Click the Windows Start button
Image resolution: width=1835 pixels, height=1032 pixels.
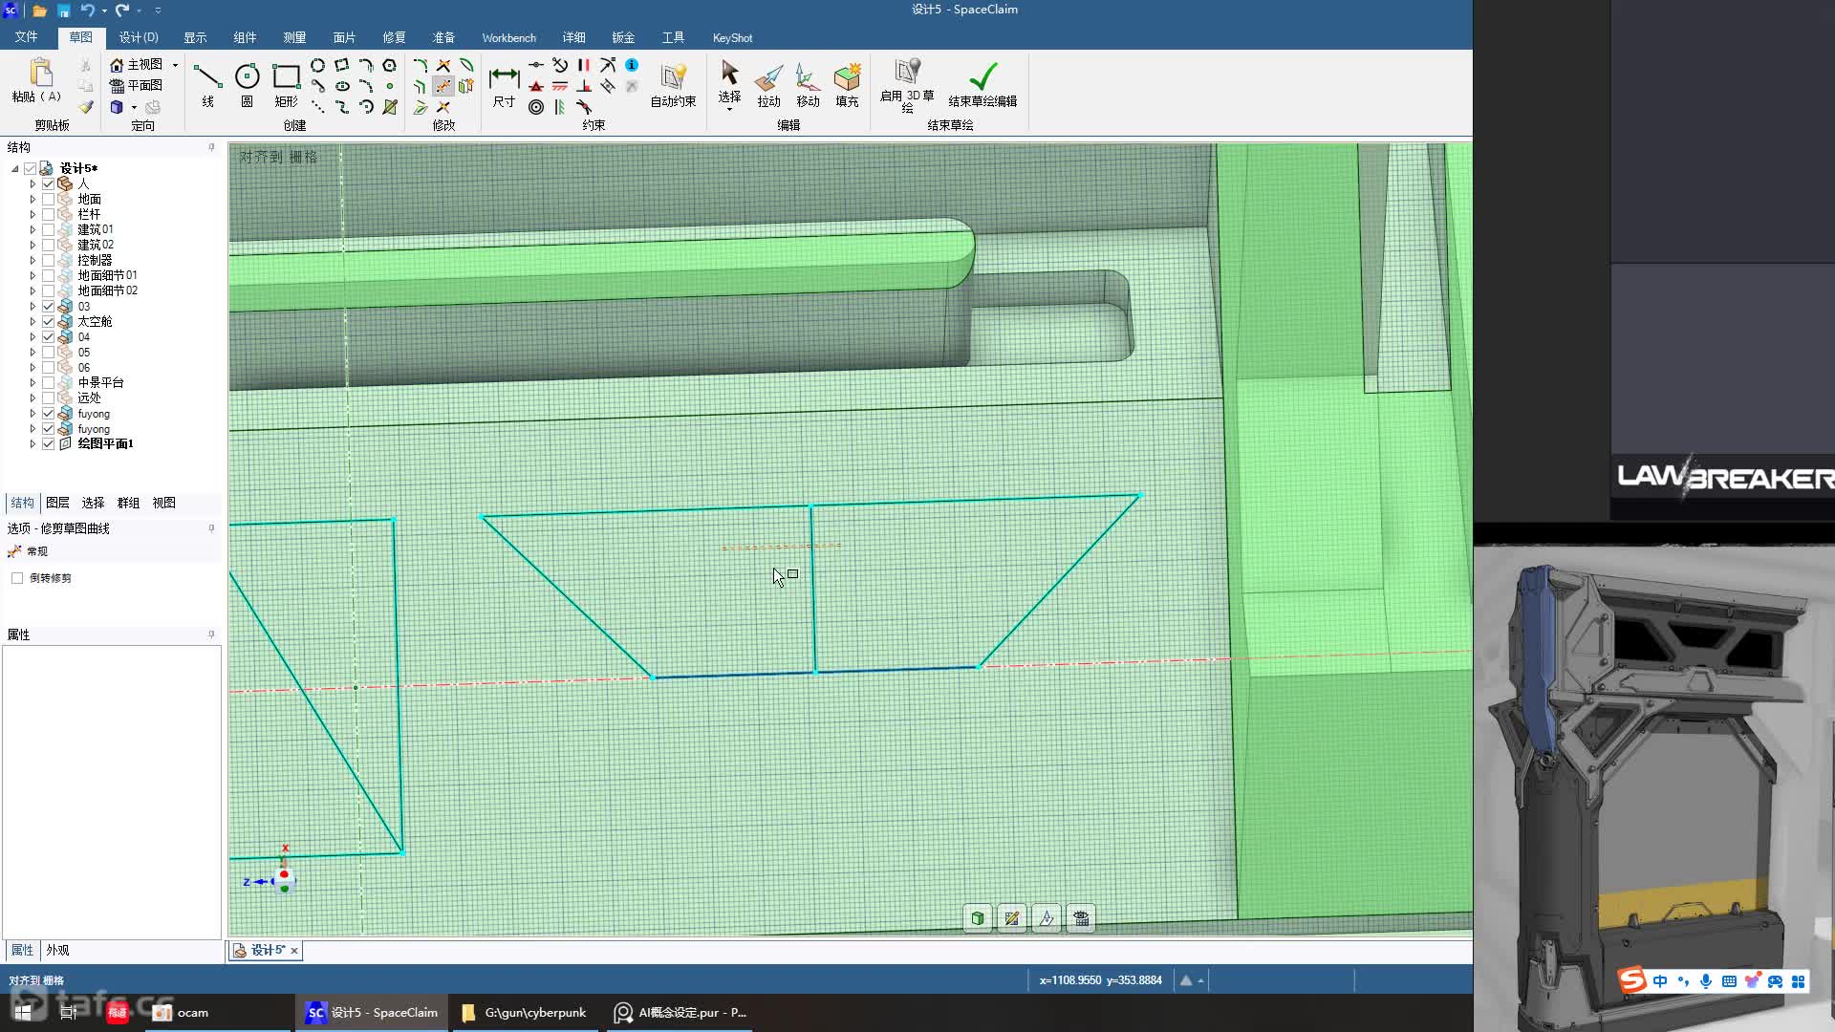(x=23, y=1013)
